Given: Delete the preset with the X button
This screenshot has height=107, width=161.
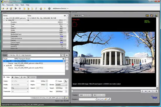Looking at the screenshot, I should 67,55.
